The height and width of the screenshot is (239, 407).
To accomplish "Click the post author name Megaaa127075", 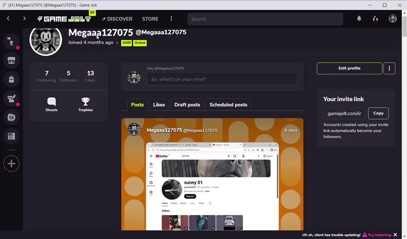I will click(x=165, y=130).
